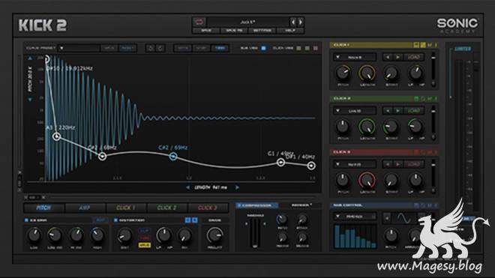The width and height of the screenshot is (495, 278).
Task: Click the yellow distortion type button
Action: (144, 245)
